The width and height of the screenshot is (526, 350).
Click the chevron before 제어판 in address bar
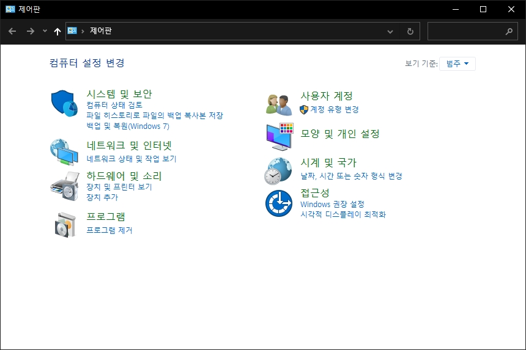[83, 31]
